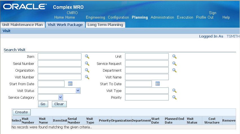Open the Start From Date calendar picker
Image resolution: width=240 pixels, height=134 pixels.
pos(70,84)
